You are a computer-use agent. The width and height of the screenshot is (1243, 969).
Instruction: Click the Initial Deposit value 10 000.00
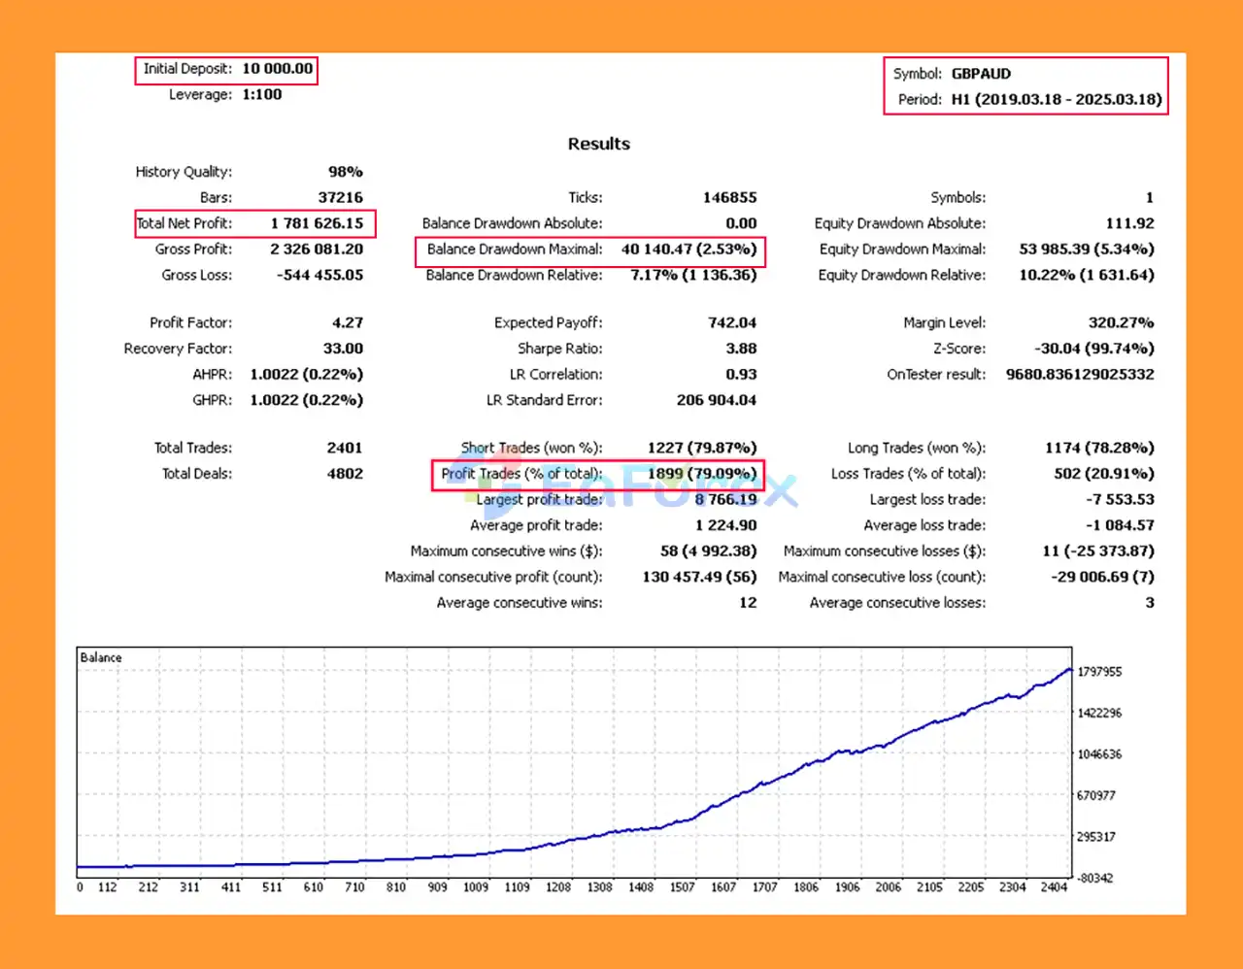pos(277,69)
